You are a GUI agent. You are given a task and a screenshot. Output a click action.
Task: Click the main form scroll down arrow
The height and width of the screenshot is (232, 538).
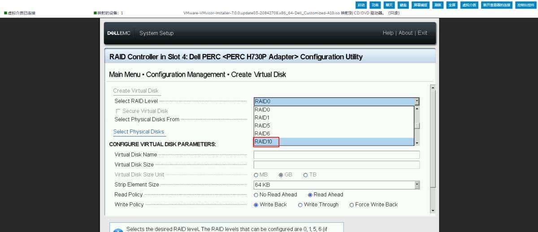click(x=433, y=210)
